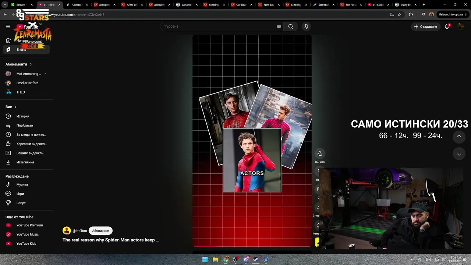Open Създаване create menu

pos(426,26)
